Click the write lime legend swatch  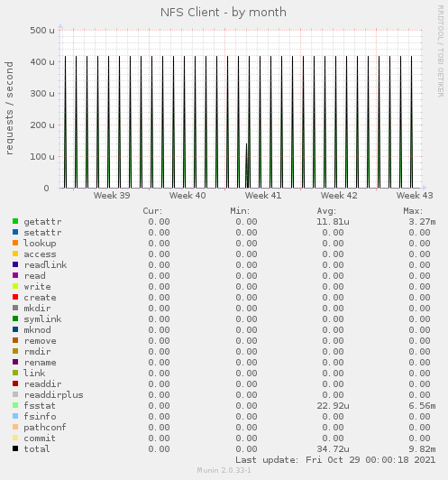point(15,286)
